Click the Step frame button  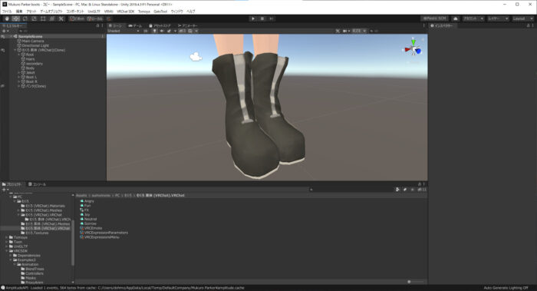coord(272,18)
